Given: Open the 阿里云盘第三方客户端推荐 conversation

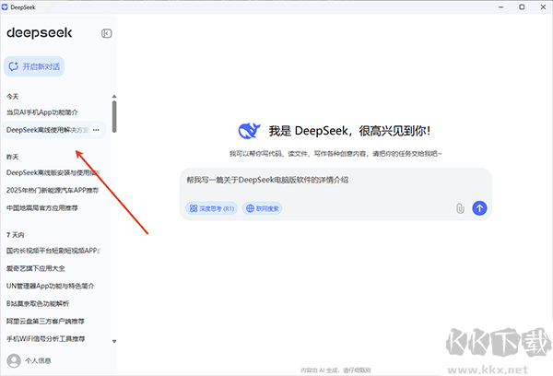Looking at the screenshot, I should click(x=45, y=322).
